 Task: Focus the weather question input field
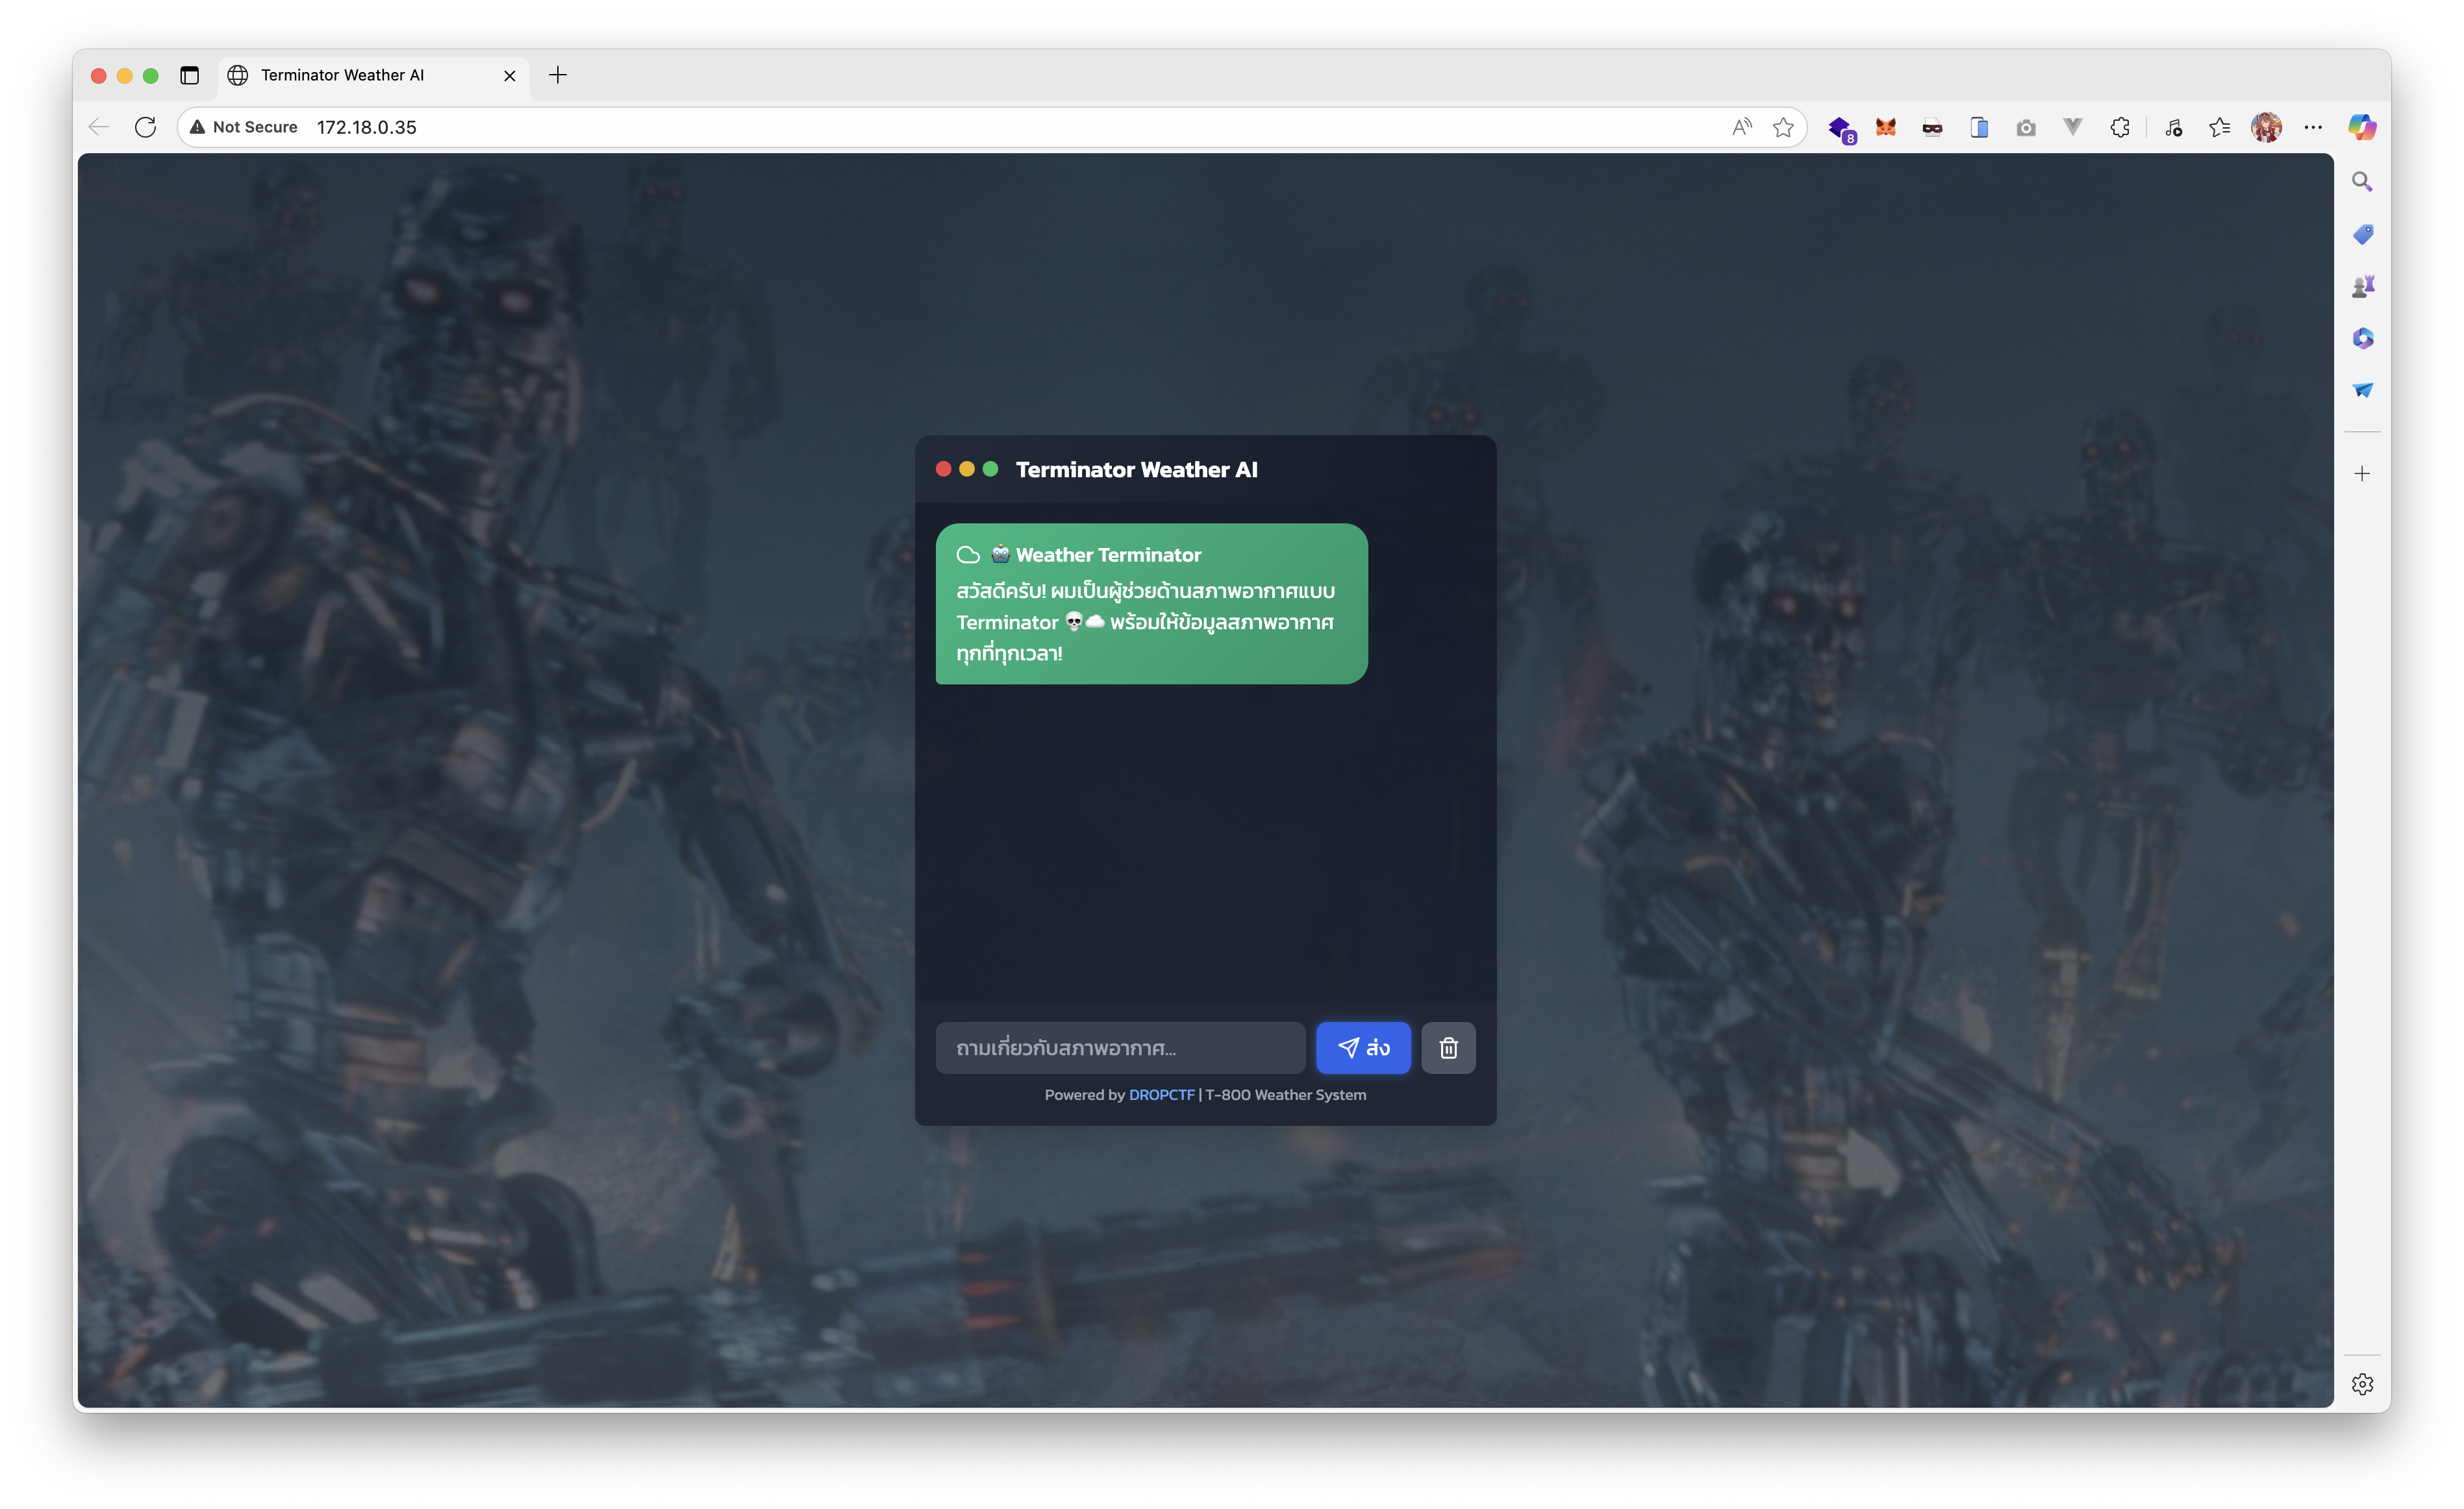tap(1119, 1047)
